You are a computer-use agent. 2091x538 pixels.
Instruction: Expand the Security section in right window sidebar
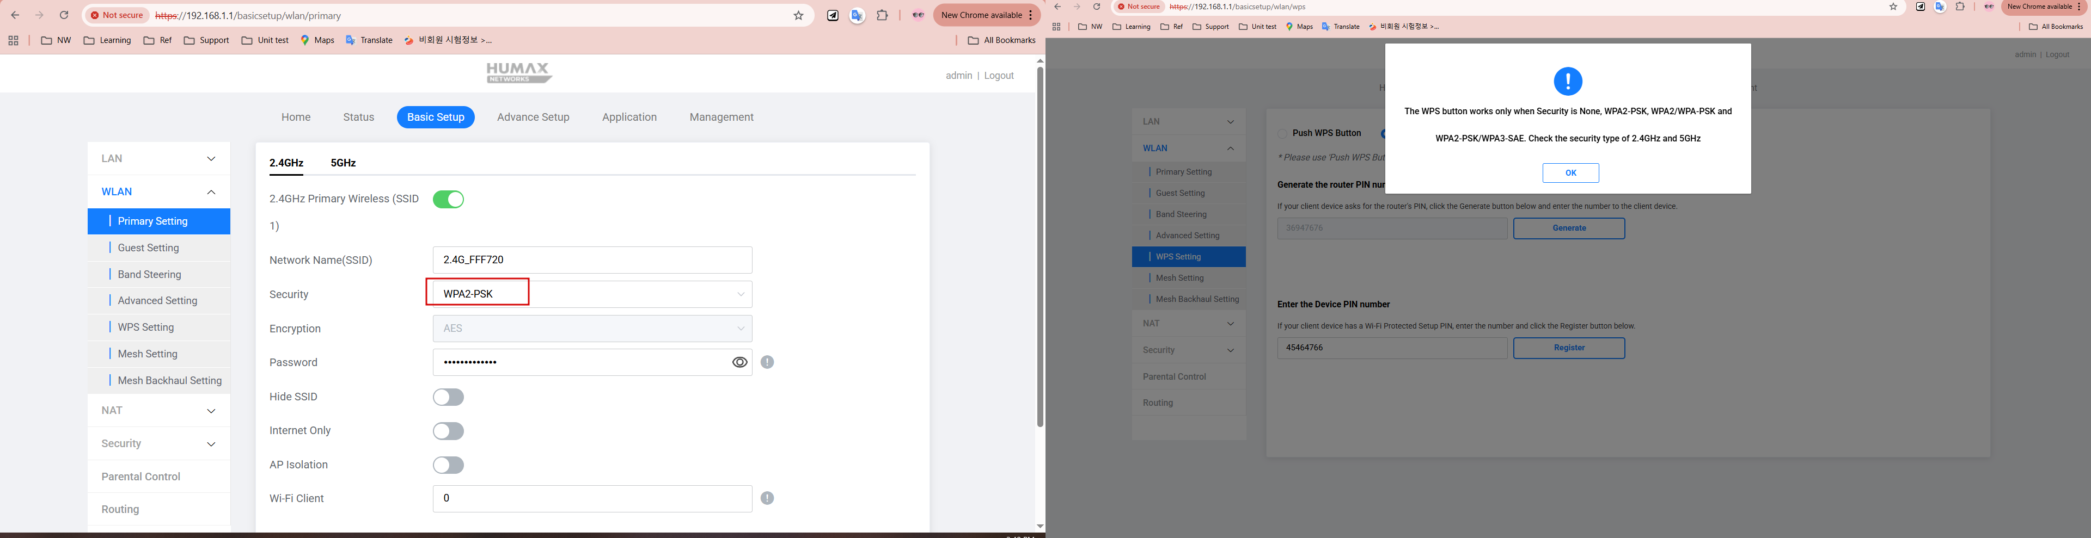point(1188,350)
